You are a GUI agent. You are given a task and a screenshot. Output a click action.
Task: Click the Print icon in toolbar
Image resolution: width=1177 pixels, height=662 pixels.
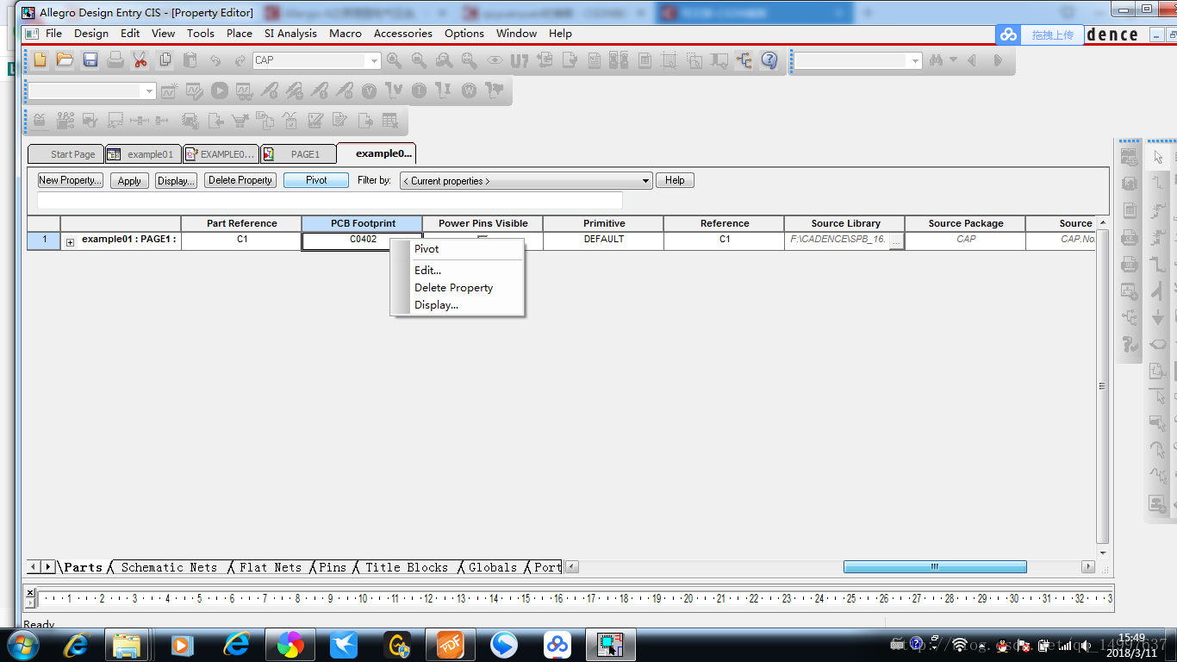[x=115, y=60]
